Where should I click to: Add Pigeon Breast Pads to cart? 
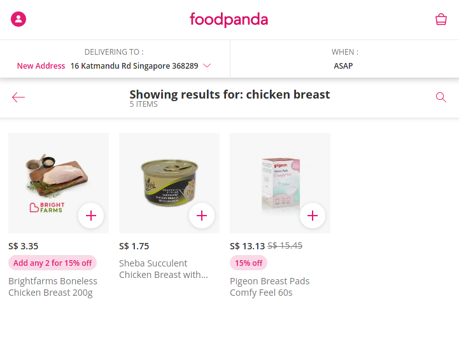click(x=313, y=216)
